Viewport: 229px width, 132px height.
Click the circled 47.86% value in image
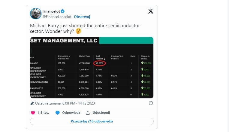click(x=99, y=63)
